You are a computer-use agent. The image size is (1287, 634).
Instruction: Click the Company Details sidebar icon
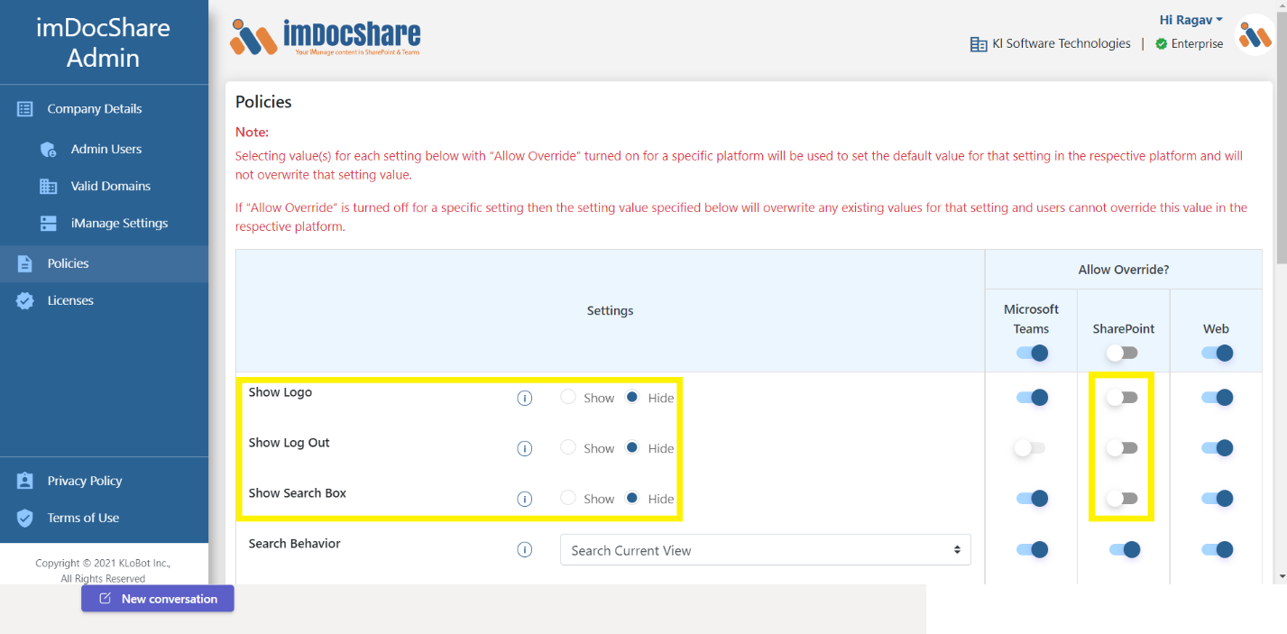(25, 109)
